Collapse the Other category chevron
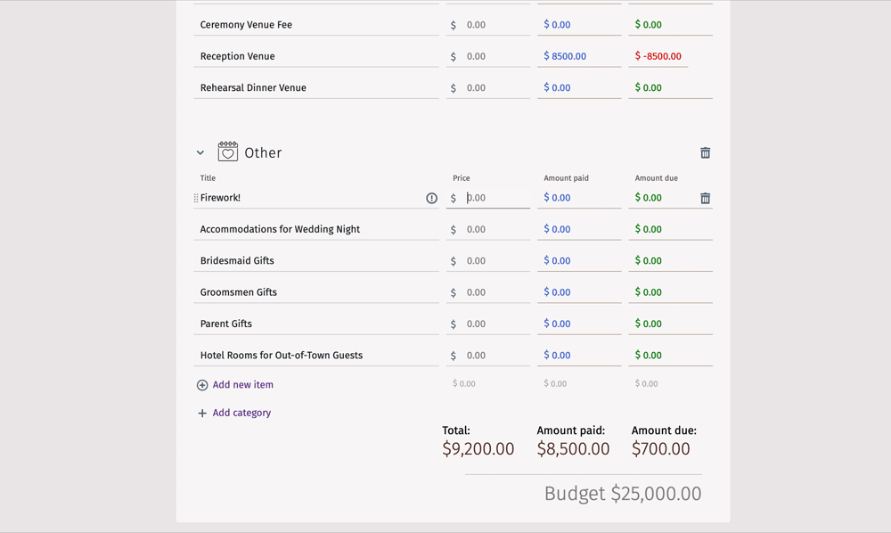 pos(200,152)
